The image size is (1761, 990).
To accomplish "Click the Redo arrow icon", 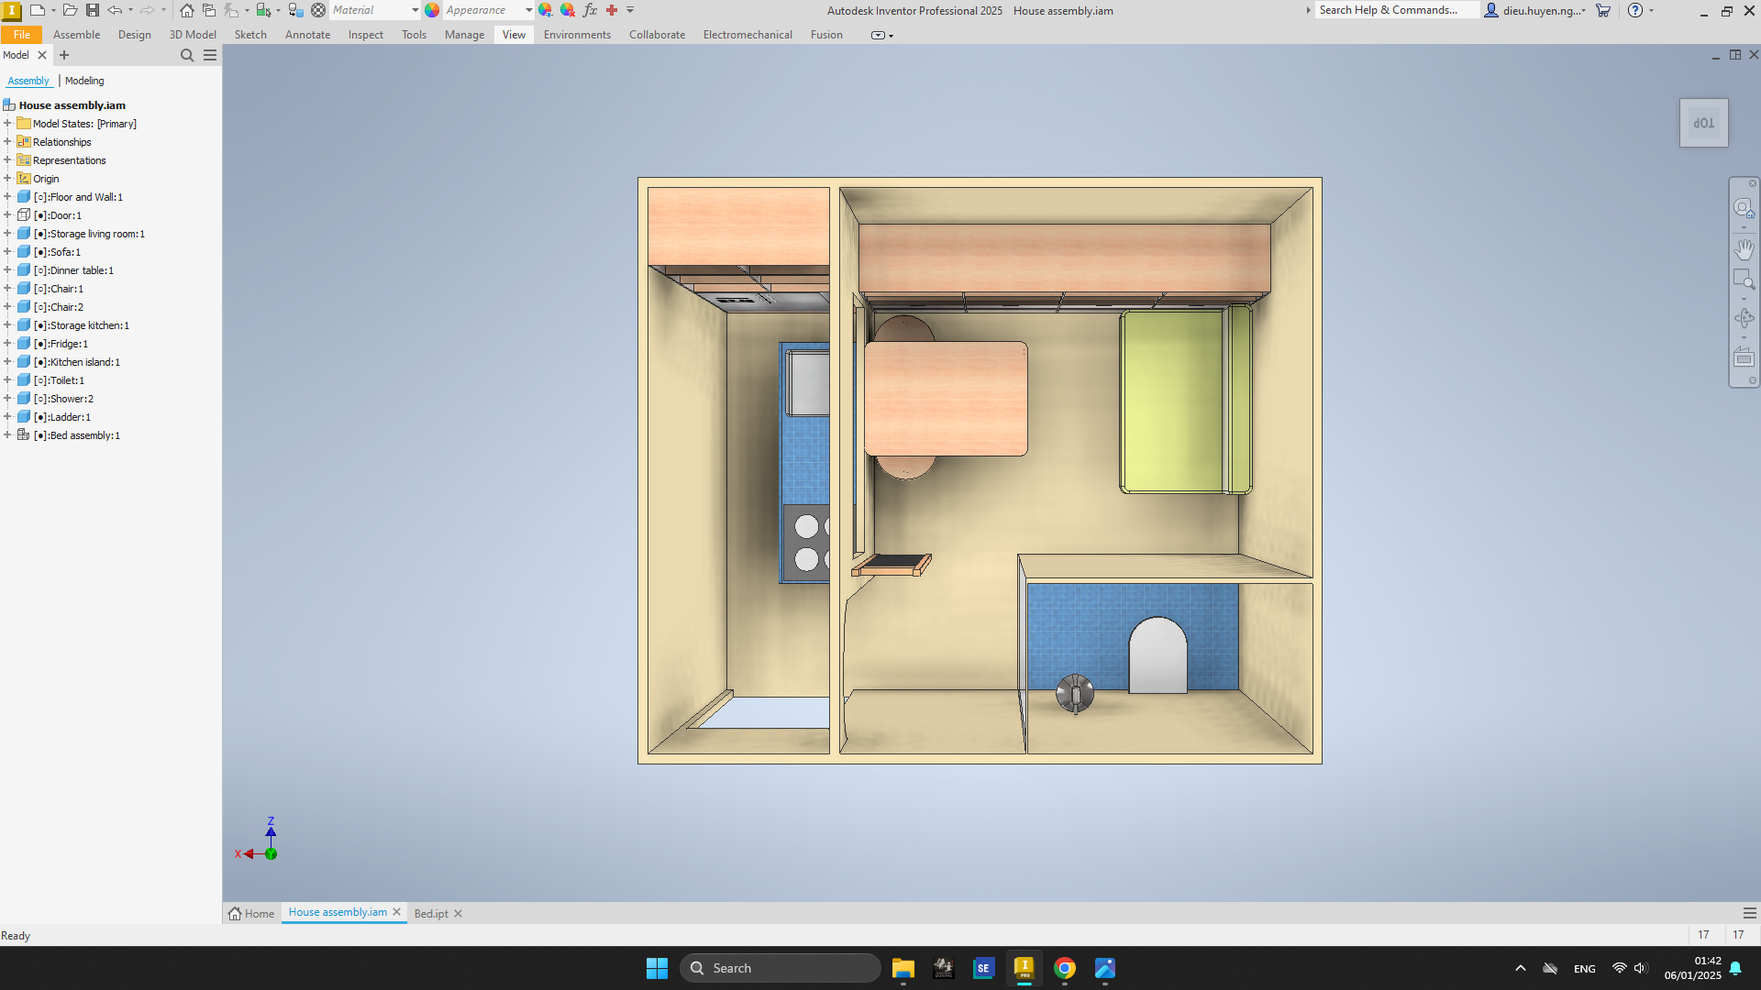I will [x=147, y=10].
